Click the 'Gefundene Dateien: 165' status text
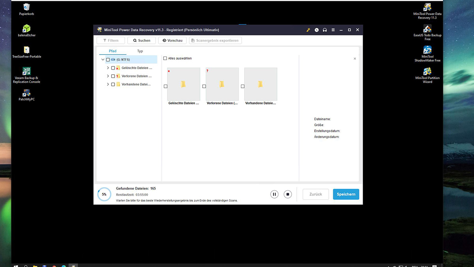 tap(136, 188)
